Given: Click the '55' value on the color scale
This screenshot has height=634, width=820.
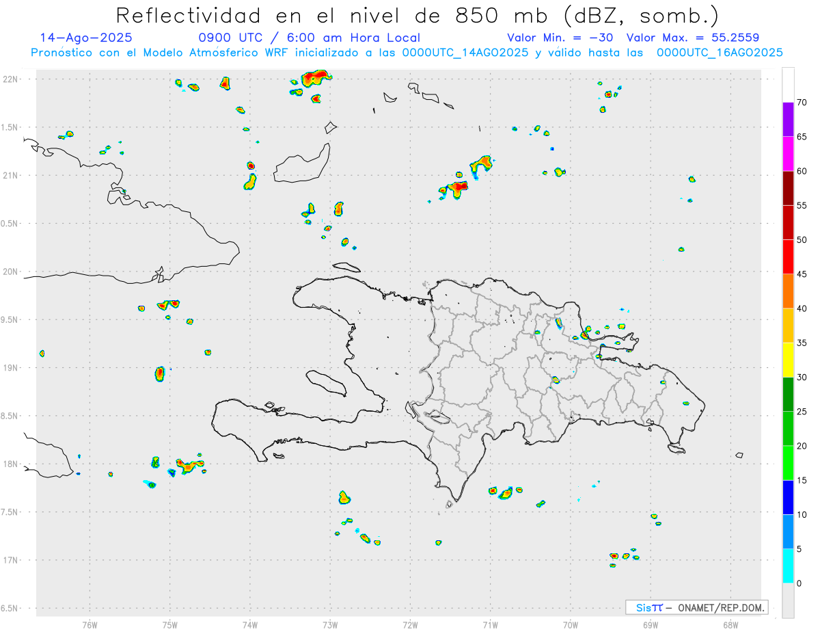Looking at the screenshot, I should [802, 205].
